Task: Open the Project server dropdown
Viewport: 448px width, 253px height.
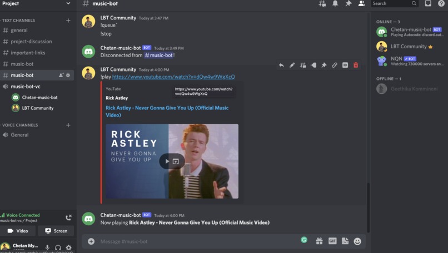Action: click(36, 3)
